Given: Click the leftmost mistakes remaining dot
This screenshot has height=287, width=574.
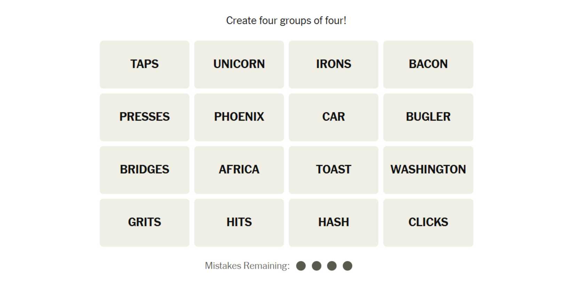Looking at the screenshot, I should [301, 266].
